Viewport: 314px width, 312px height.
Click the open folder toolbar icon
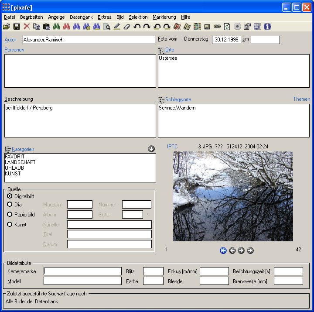coord(7,27)
